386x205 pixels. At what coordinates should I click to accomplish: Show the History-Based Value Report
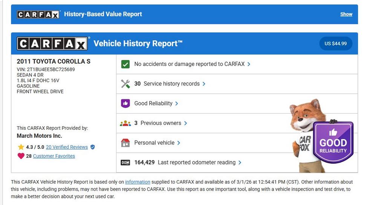point(346,14)
